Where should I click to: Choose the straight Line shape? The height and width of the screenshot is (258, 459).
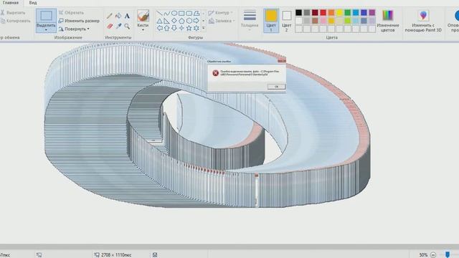pyautogui.click(x=159, y=14)
